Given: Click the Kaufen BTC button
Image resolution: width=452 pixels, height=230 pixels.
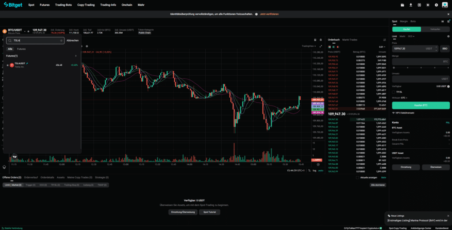Looking at the screenshot, I should pos(421,106).
